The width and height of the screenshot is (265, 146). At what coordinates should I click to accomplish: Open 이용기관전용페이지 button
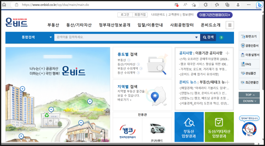click(215, 15)
